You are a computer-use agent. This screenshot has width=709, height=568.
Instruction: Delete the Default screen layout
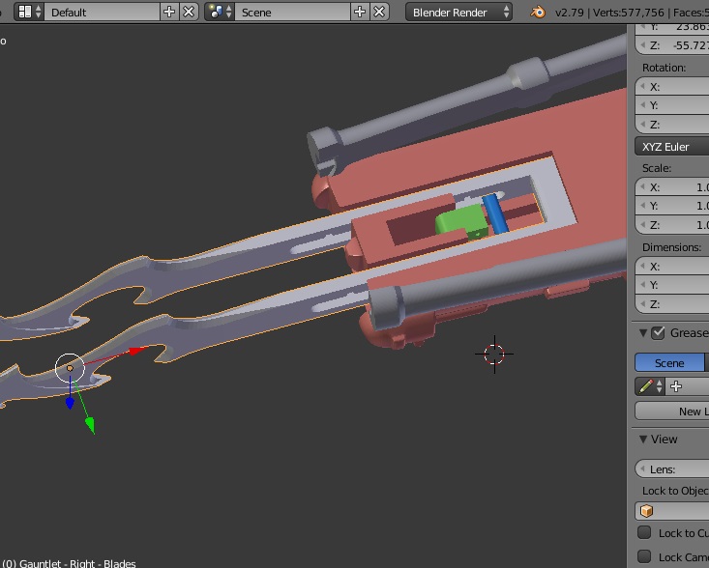[189, 12]
